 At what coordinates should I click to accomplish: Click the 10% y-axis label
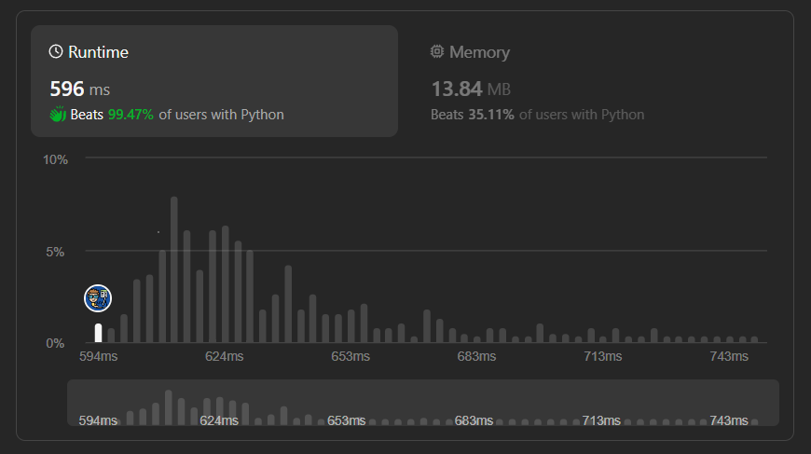55,159
